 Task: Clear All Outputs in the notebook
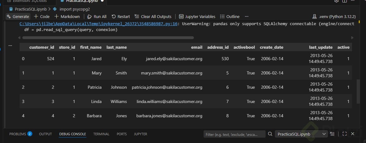(x=153, y=16)
